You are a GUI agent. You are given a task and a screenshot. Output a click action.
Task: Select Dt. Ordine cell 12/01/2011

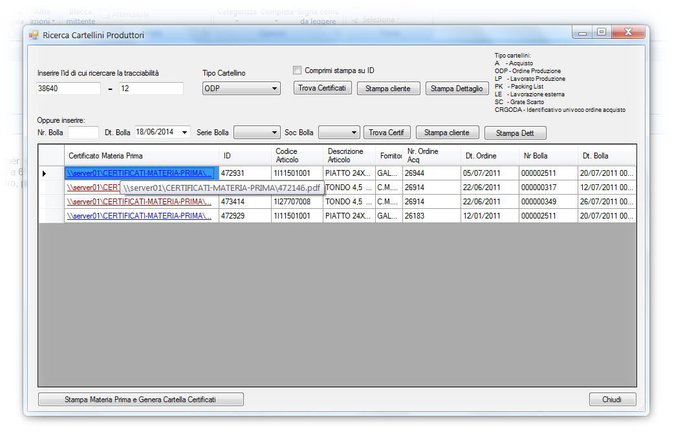click(490, 216)
